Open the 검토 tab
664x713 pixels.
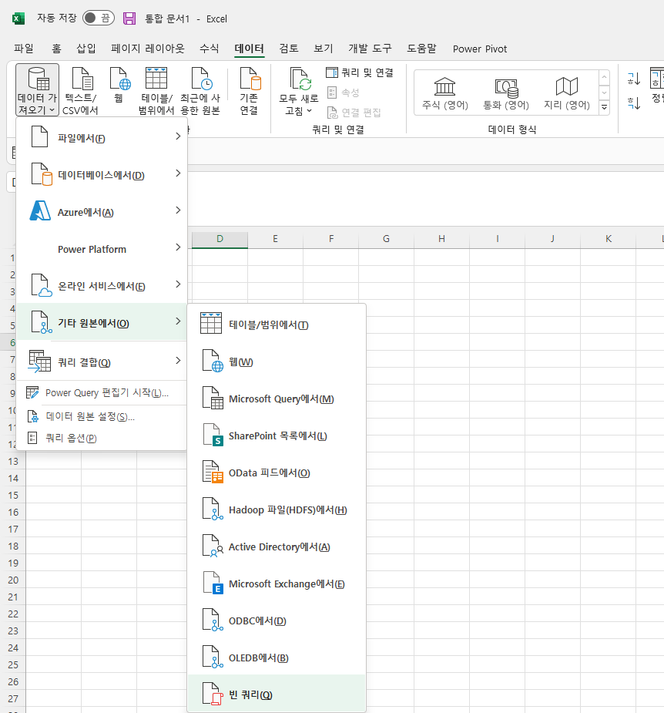289,49
